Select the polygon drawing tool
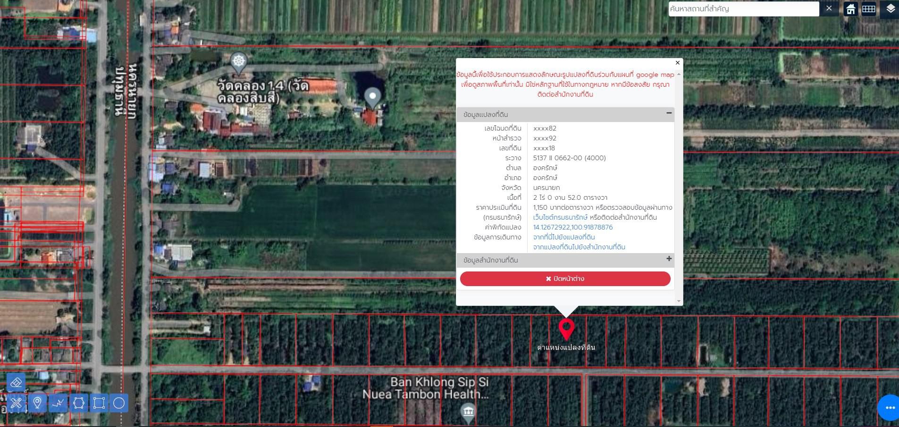This screenshot has width=899, height=427. [x=79, y=403]
